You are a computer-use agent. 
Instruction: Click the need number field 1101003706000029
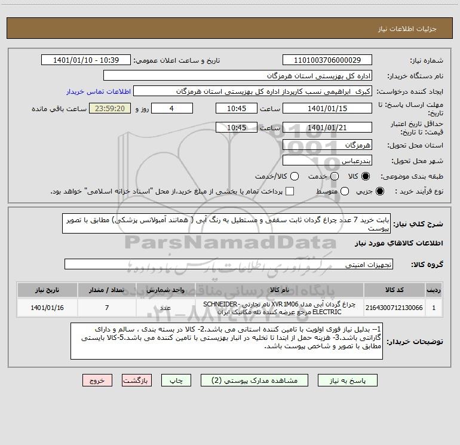point(327,60)
